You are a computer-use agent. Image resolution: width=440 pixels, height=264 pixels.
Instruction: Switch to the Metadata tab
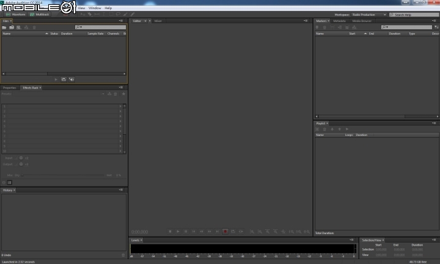(x=339, y=21)
